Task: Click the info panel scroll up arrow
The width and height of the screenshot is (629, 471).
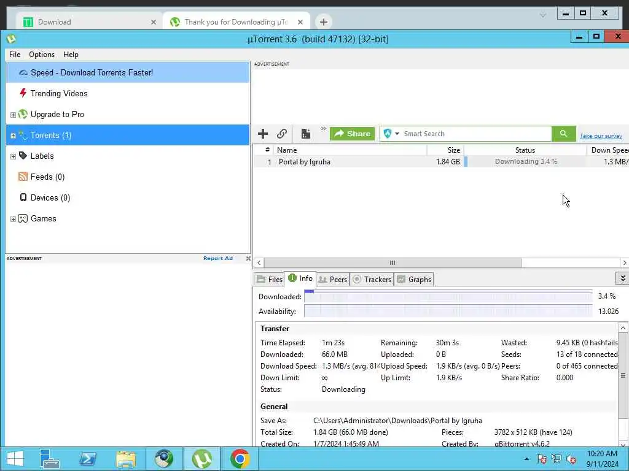Action: tap(623, 328)
